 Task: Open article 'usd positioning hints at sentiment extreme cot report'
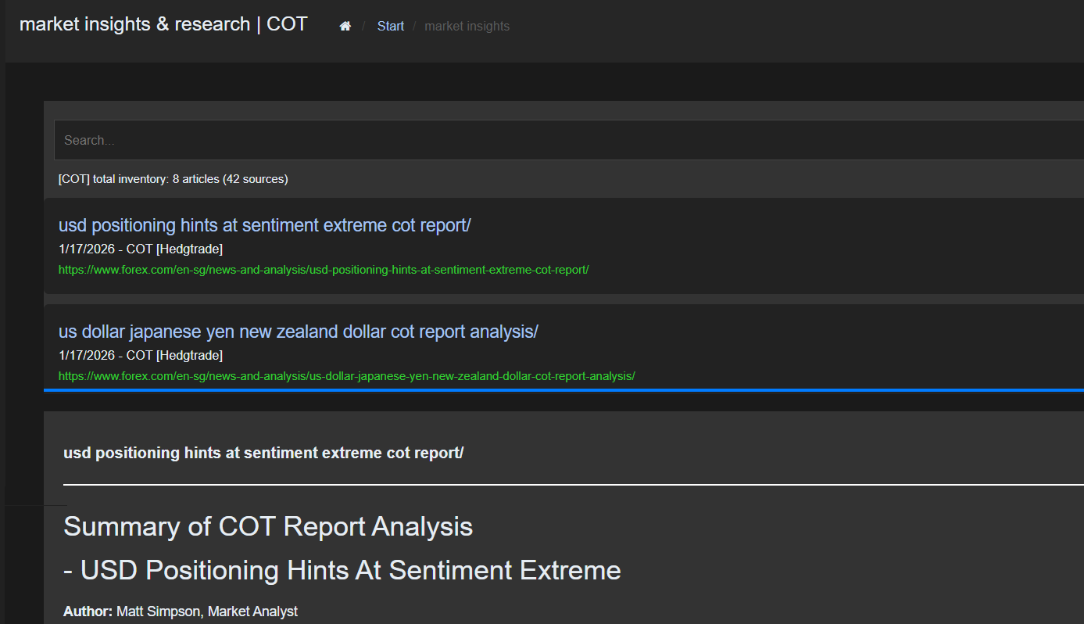[263, 224]
